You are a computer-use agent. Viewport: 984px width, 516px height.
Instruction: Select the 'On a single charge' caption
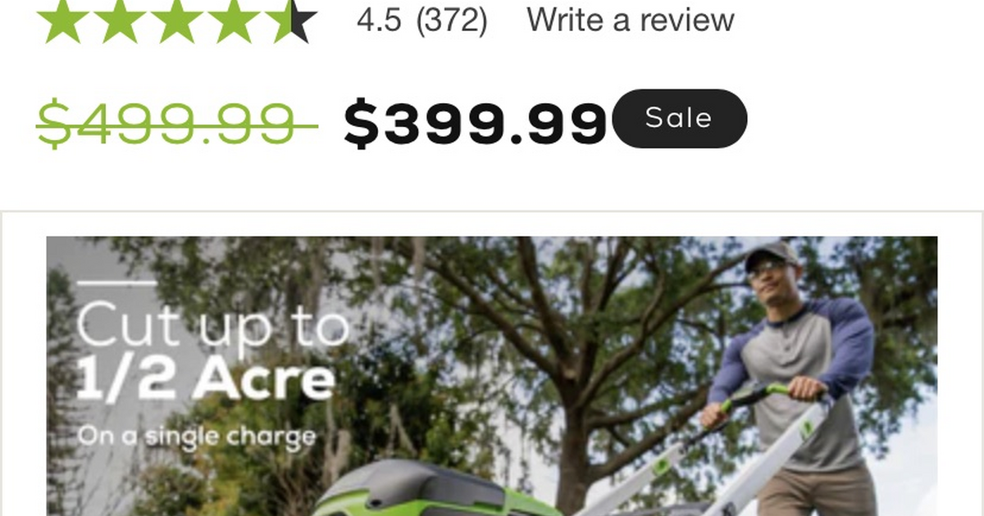pos(197,436)
